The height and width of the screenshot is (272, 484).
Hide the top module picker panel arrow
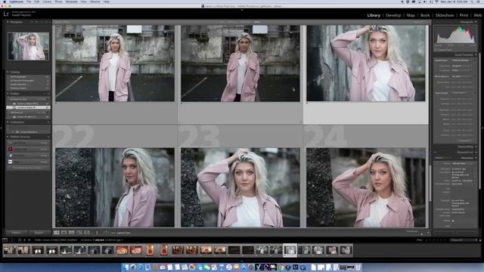click(x=242, y=10)
